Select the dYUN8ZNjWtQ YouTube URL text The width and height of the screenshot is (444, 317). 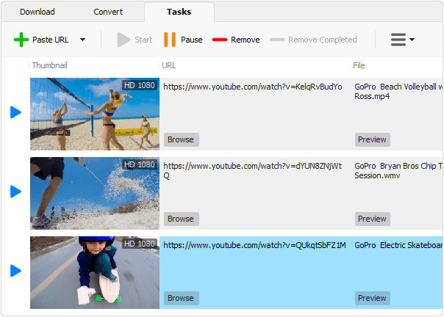pyautogui.click(x=253, y=170)
